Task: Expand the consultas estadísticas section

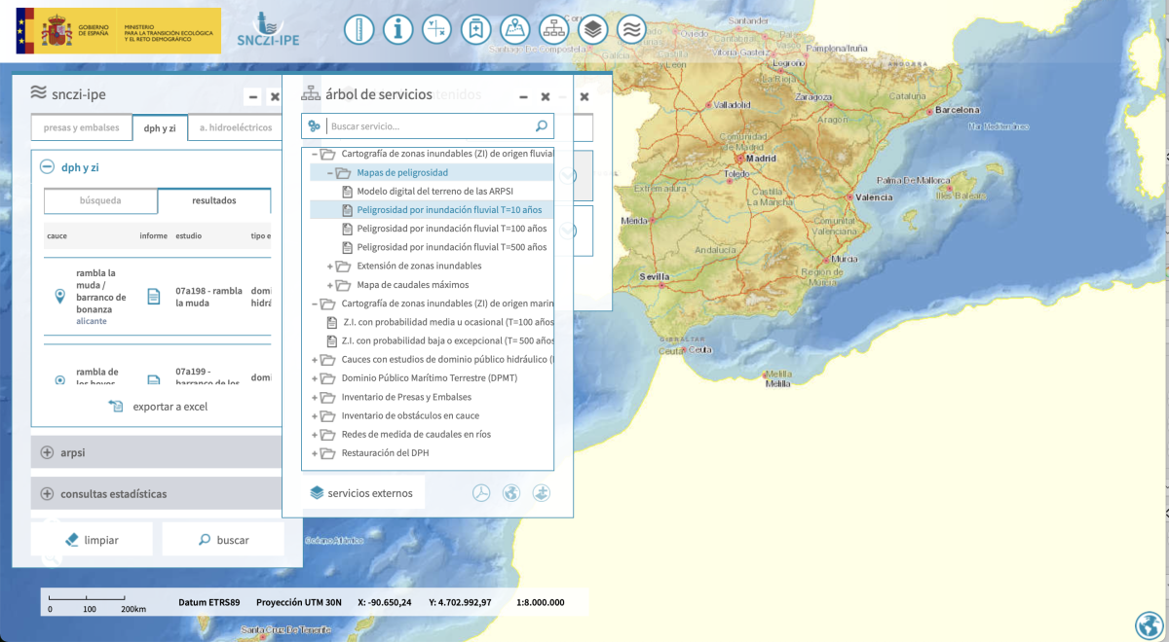Action: 47,494
